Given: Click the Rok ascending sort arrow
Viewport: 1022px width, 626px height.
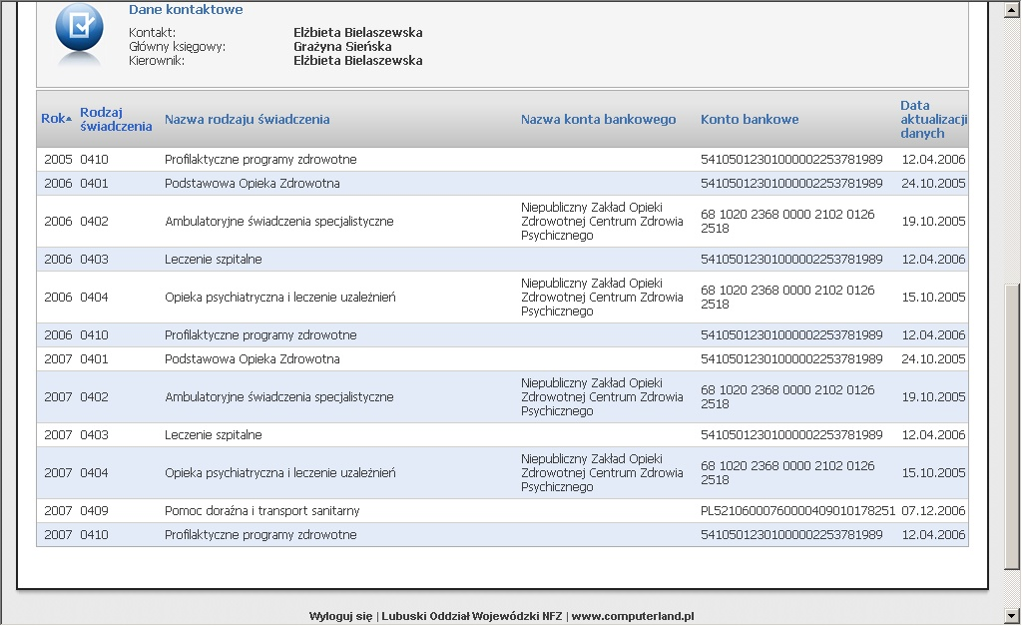Looking at the screenshot, I should pyautogui.click(x=69, y=119).
